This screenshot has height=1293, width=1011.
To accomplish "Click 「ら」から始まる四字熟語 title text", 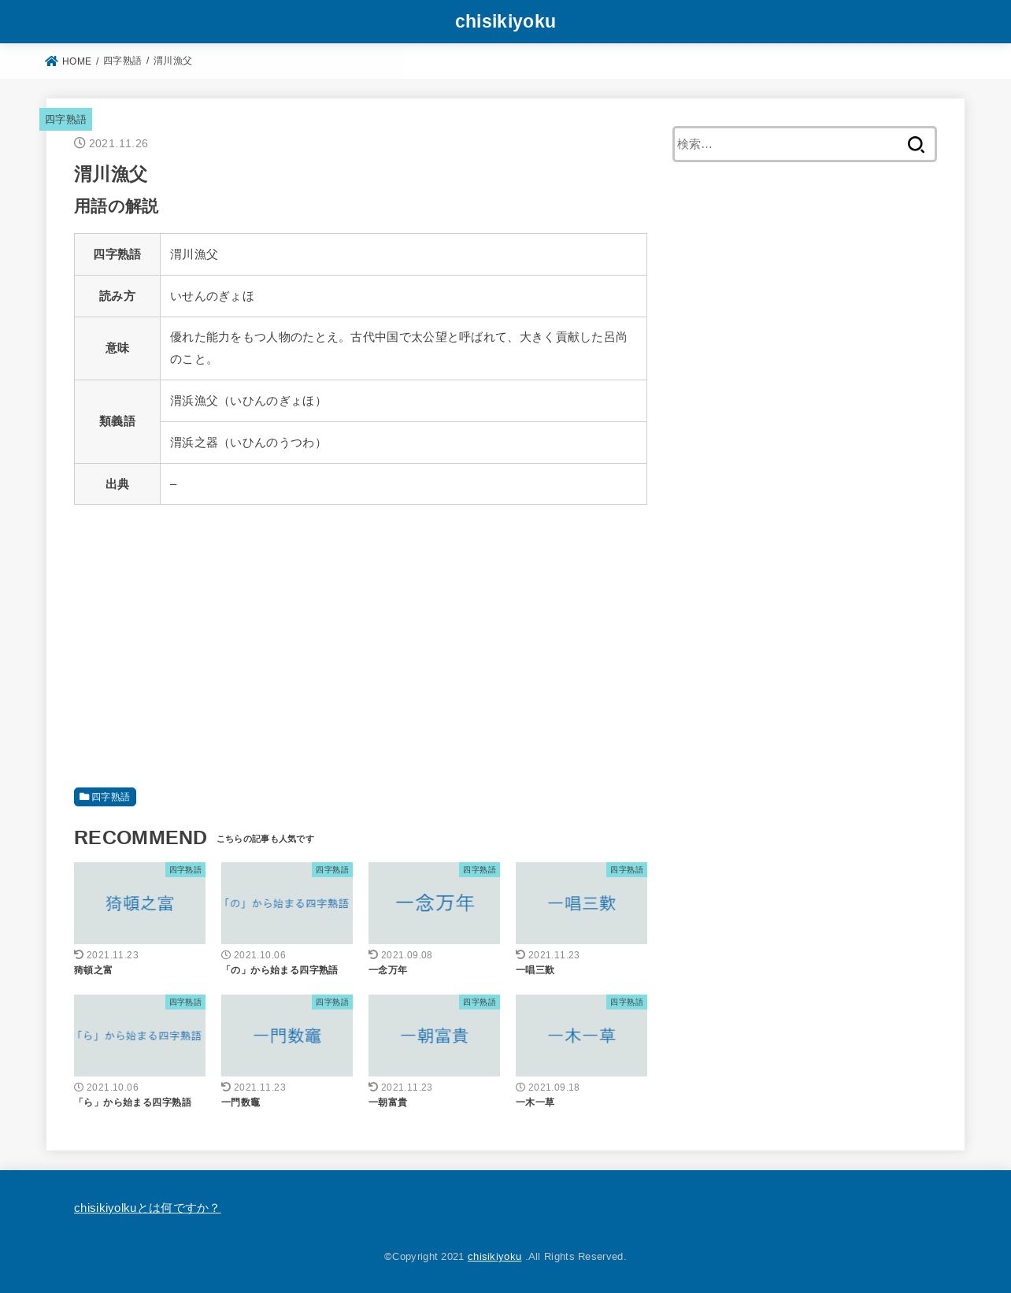I will click(x=132, y=1102).
